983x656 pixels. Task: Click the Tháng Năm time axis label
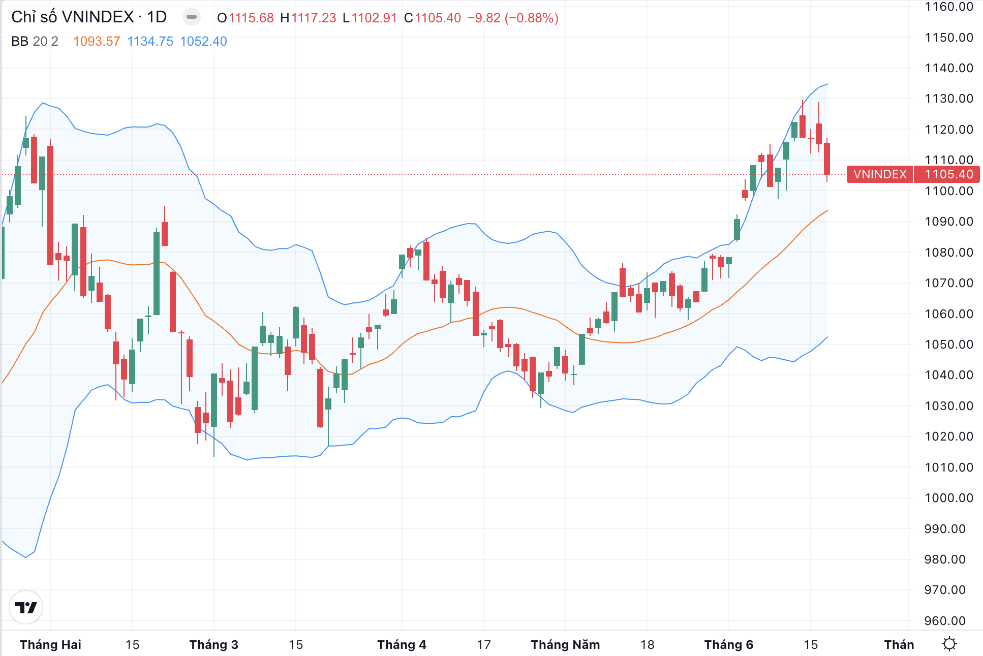[566, 645]
